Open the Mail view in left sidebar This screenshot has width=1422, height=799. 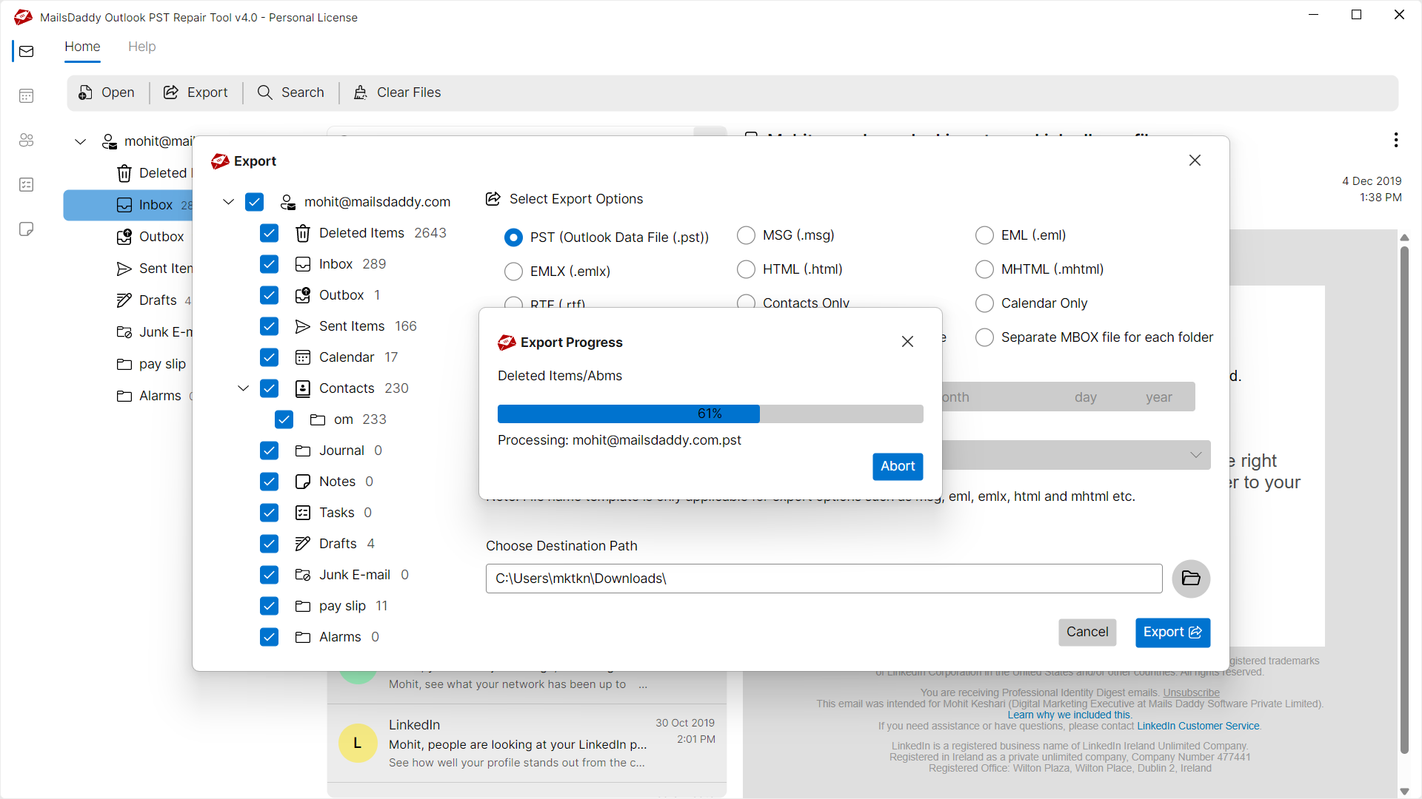[27, 51]
